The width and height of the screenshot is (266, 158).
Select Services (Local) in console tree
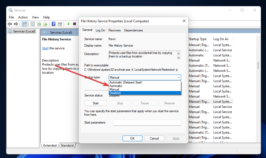tap(22, 31)
